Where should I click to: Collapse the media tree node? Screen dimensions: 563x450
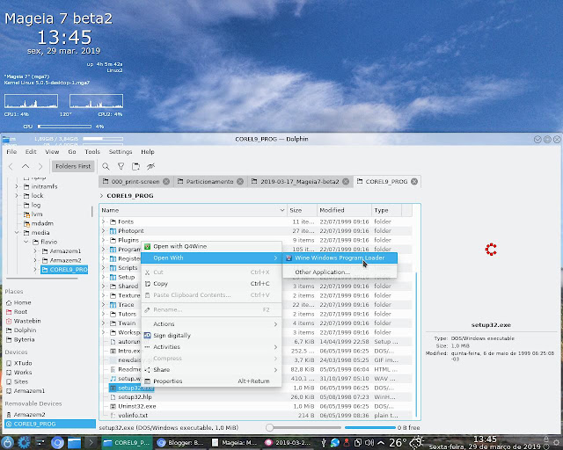tap(17, 233)
